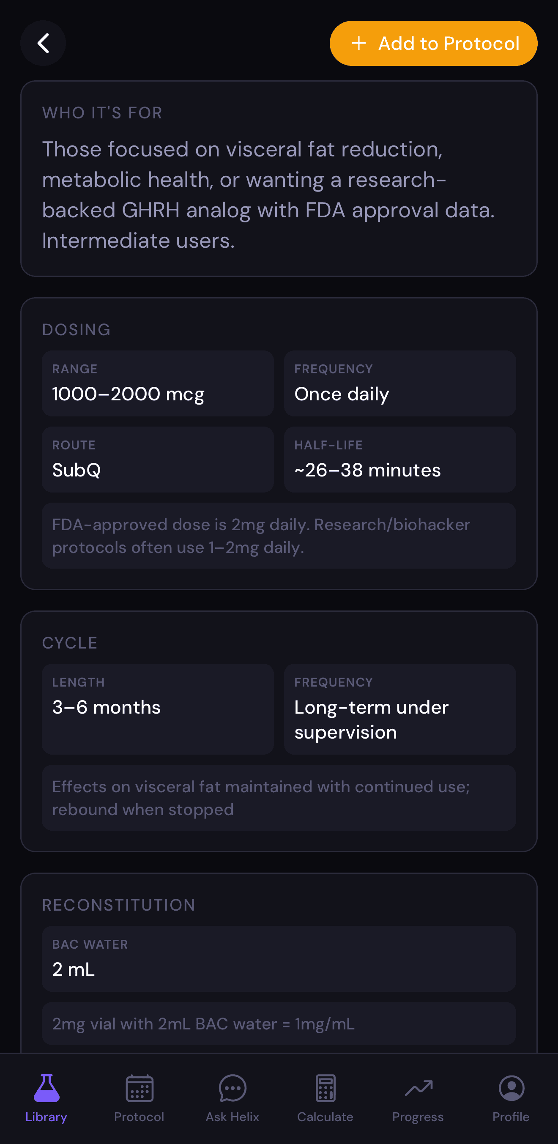Tap the Half-life ~26–38 minutes card
Screen dimensions: 558x1144
399,460
